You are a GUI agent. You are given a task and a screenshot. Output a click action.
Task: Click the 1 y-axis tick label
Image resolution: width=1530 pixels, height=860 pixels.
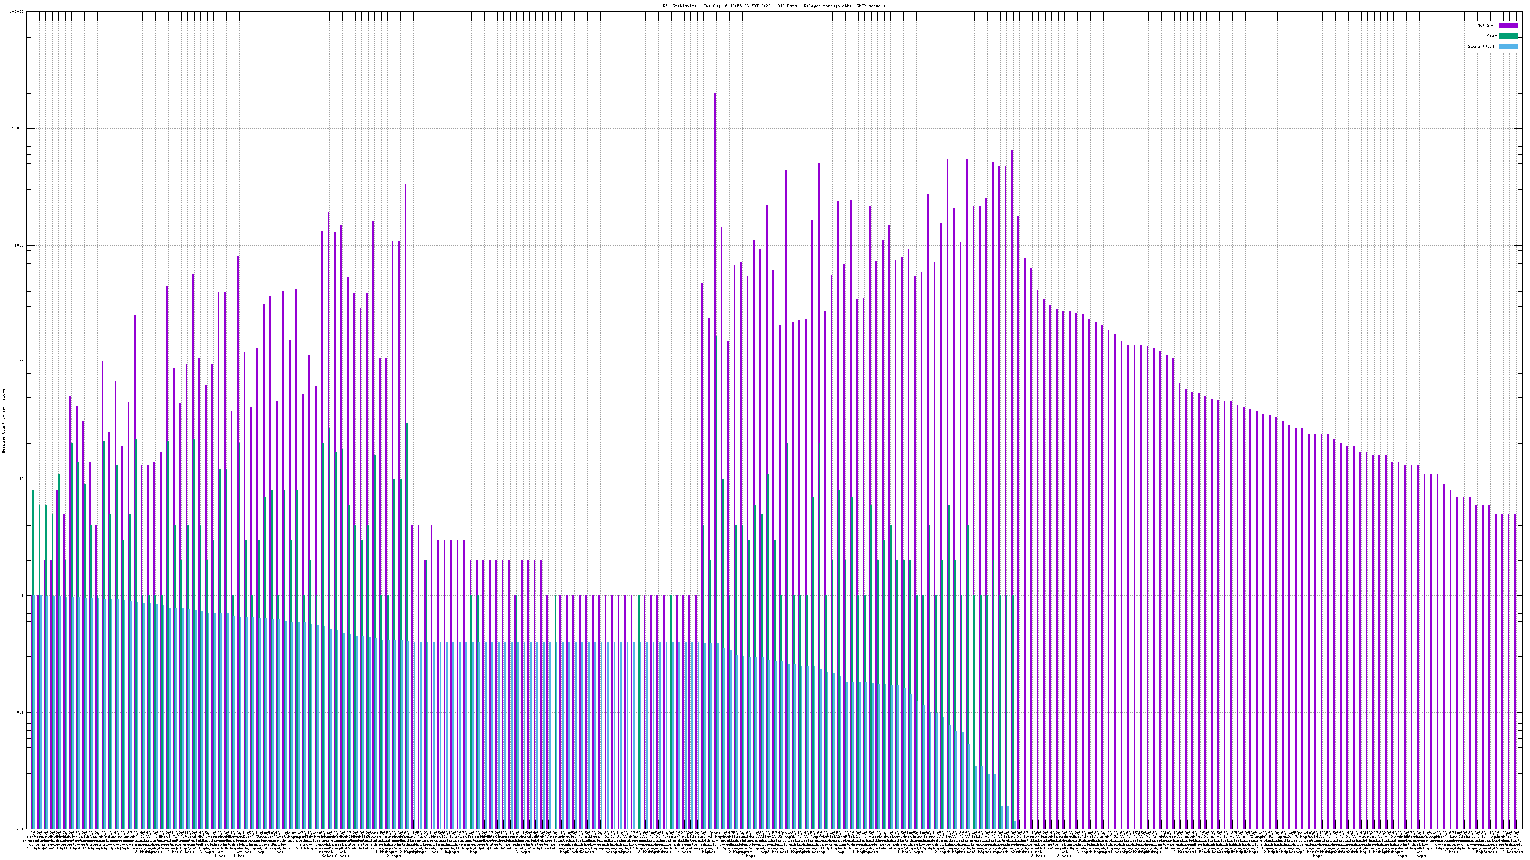[23, 595]
